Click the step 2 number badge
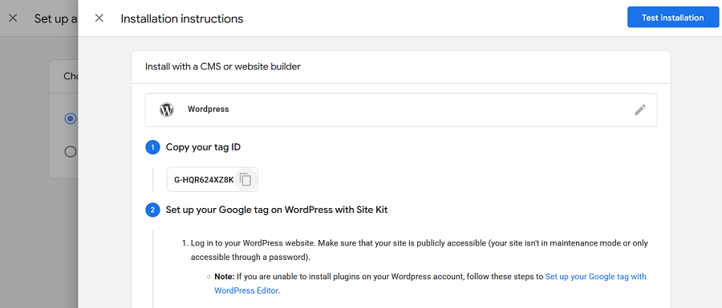Image resolution: width=722 pixels, height=308 pixels. pyautogui.click(x=152, y=210)
